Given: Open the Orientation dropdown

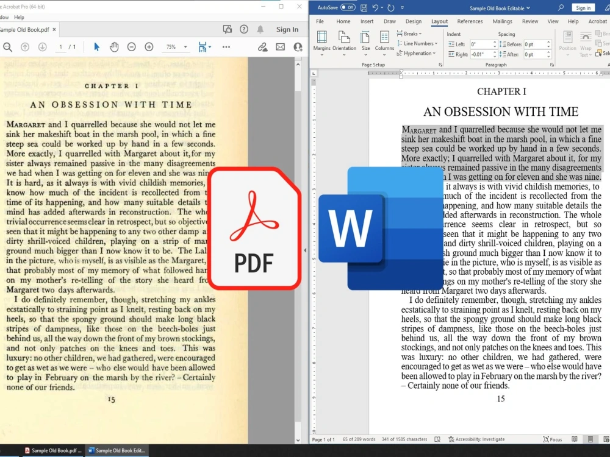Looking at the screenshot, I should click(x=344, y=43).
